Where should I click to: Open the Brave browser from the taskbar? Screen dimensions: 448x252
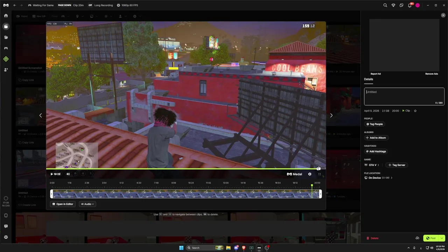[x=244, y=248]
